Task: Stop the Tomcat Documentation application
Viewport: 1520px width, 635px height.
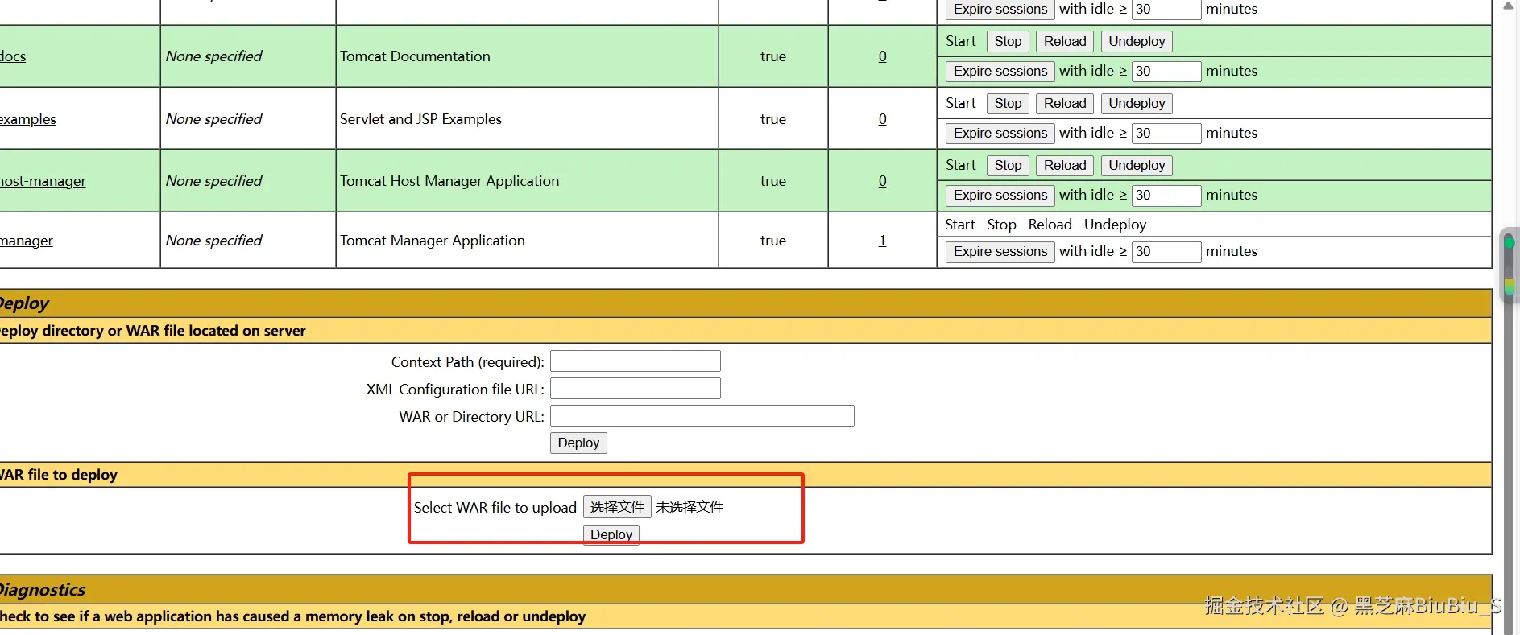Action: pyautogui.click(x=1008, y=42)
